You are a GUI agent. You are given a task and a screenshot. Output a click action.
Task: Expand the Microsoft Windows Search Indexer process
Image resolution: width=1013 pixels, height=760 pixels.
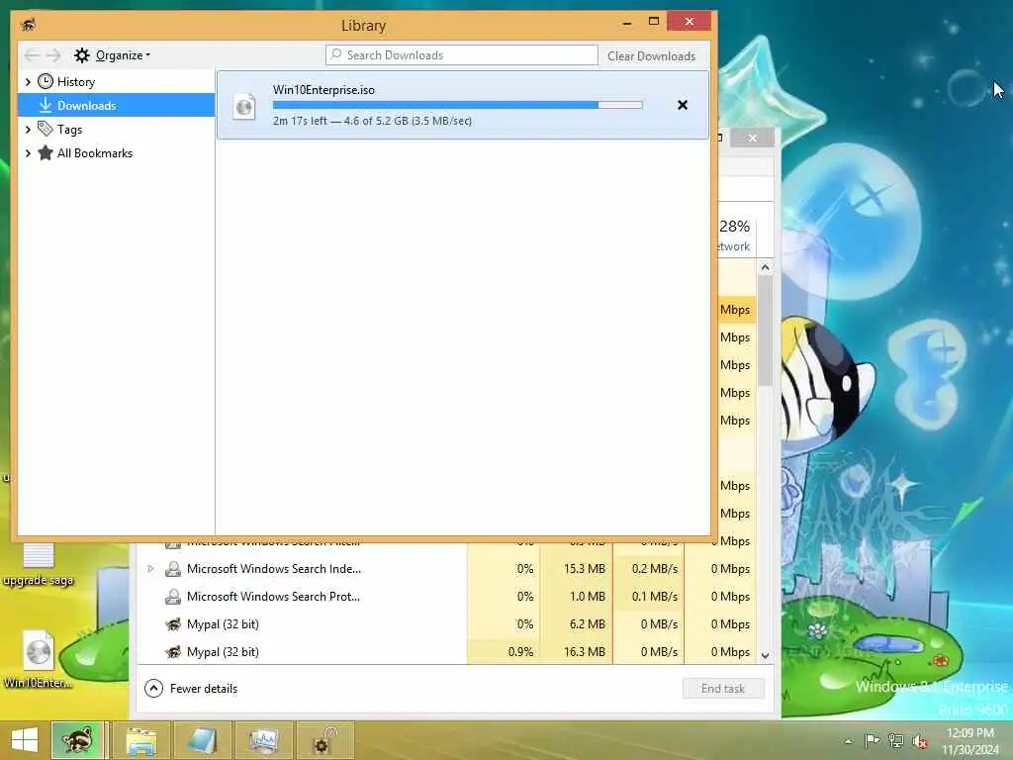150,569
